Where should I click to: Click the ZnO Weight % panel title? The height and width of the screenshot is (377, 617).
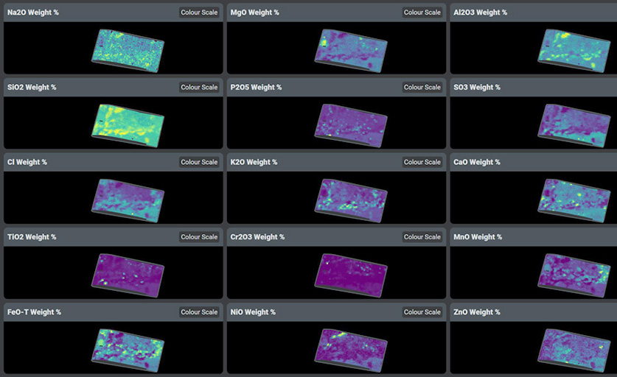477,311
